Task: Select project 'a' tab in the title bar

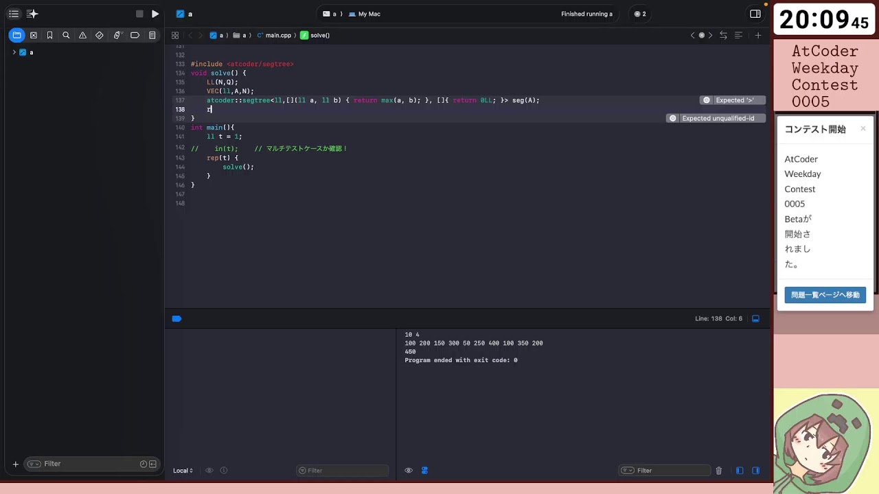Action: point(184,14)
